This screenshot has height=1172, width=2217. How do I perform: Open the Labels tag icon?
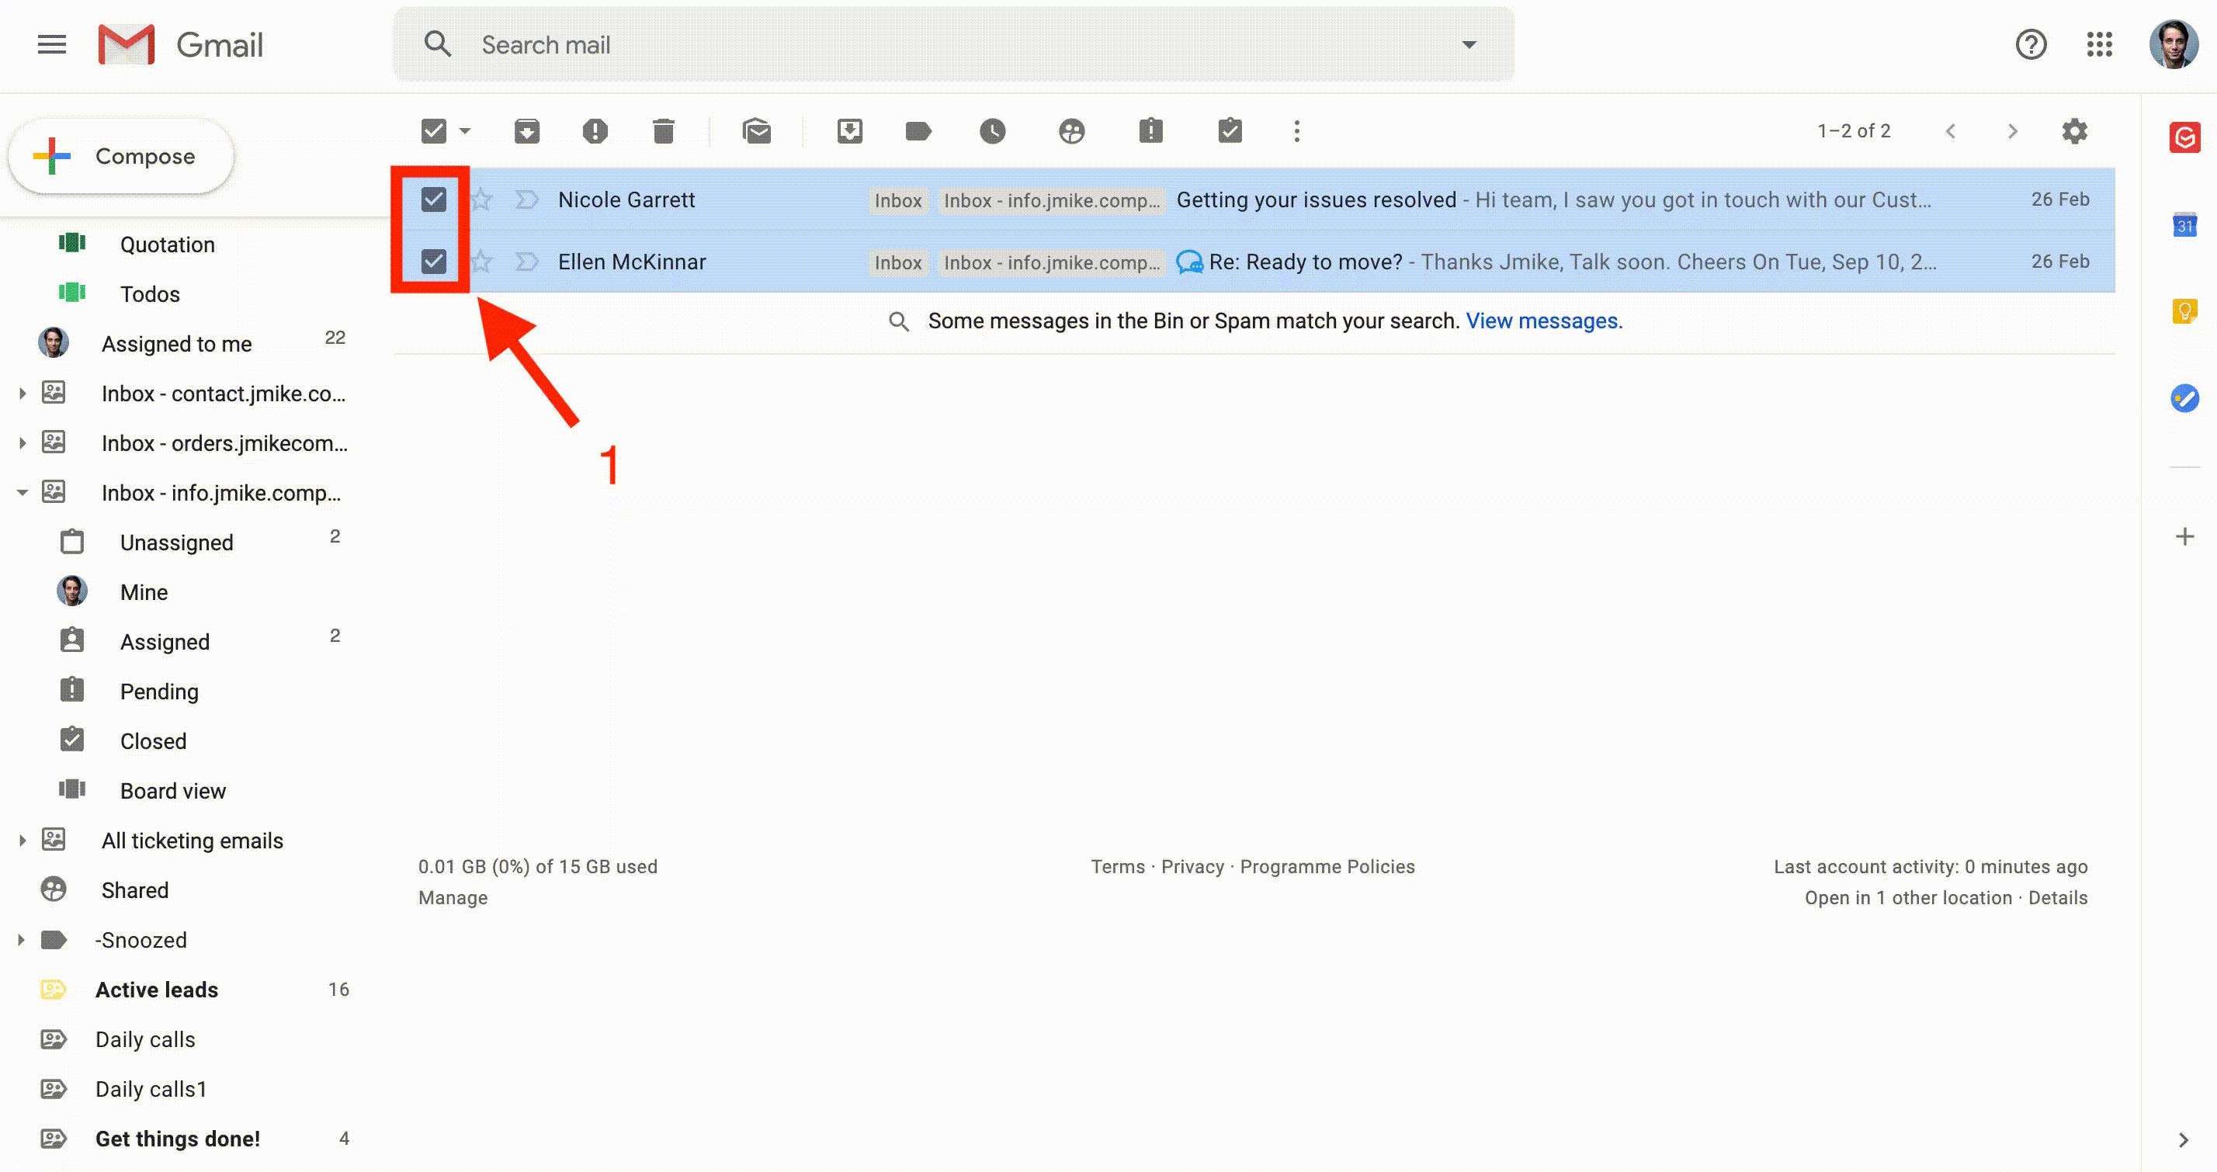click(918, 131)
